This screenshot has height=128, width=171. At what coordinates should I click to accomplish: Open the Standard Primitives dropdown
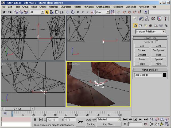click(150, 31)
